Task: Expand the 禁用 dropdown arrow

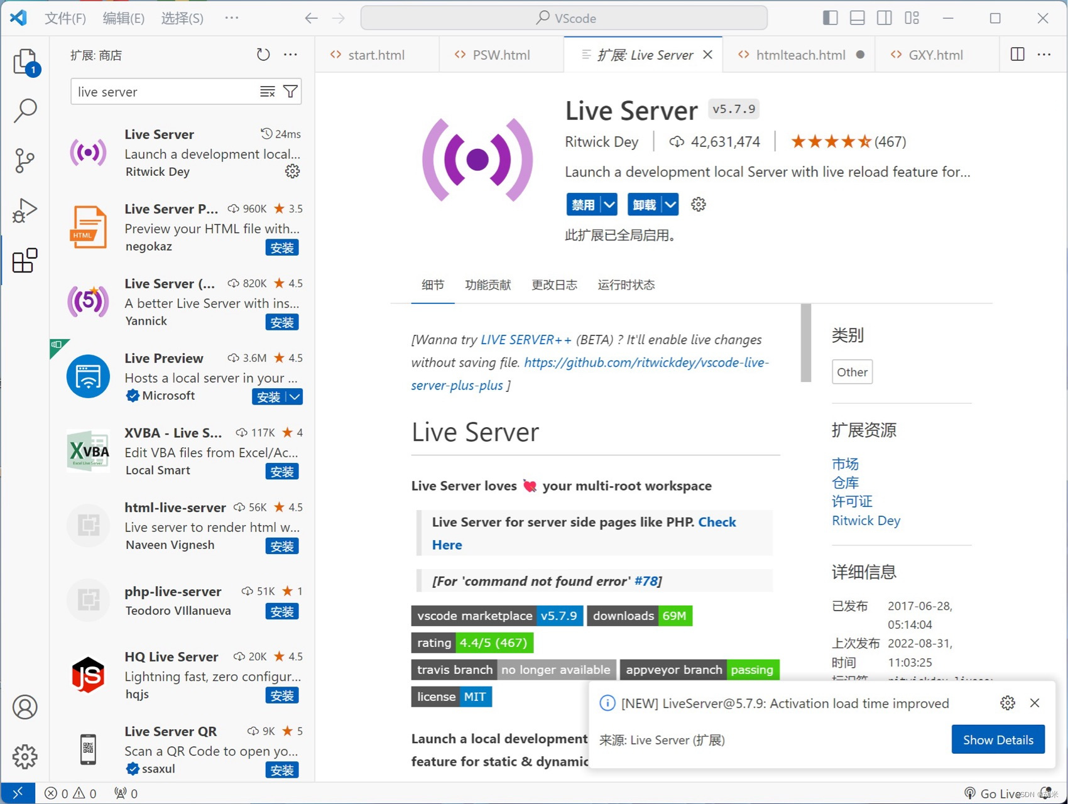Action: [x=609, y=205]
